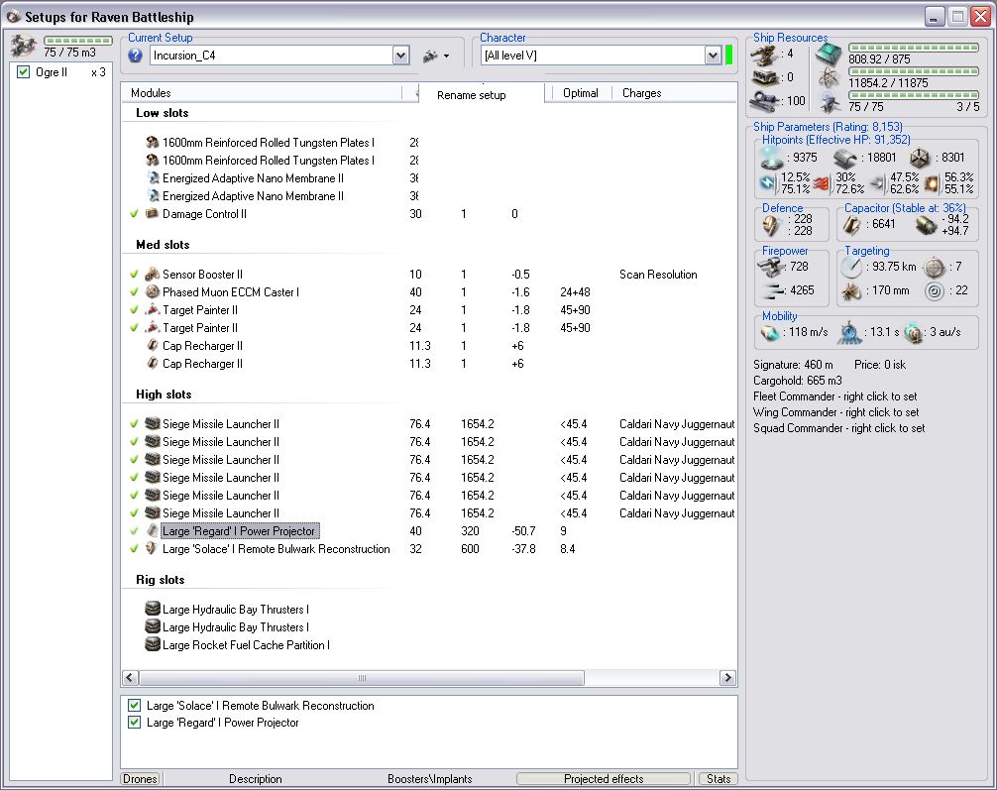Screen dimensions: 997x790
Task: Switch to the Description tab
Action: pyautogui.click(x=256, y=778)
